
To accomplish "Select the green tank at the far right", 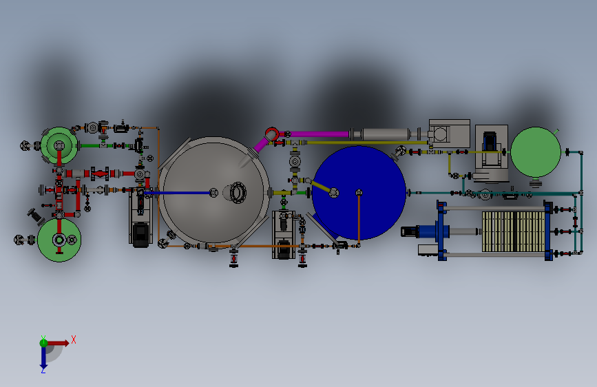I will coord(535,152).
